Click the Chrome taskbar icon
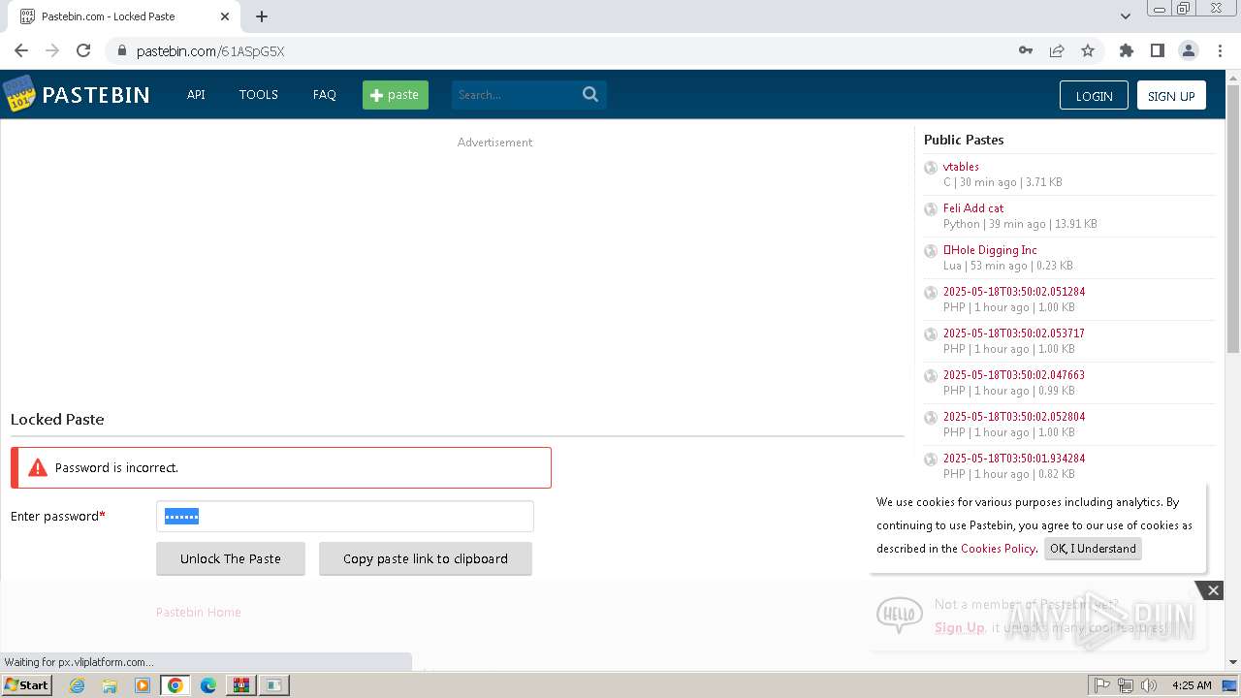The width and height of the screenshot is (1241, 698). coord(175,685)
